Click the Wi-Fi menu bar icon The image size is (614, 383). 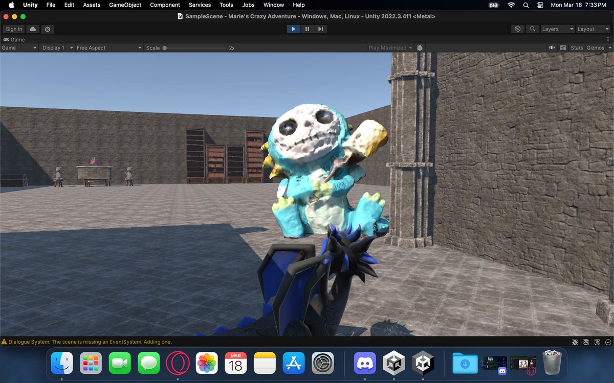[x=511, y=5]
